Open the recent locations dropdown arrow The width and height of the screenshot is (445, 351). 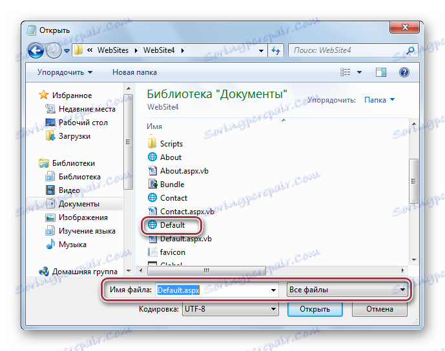coord(67,51)
